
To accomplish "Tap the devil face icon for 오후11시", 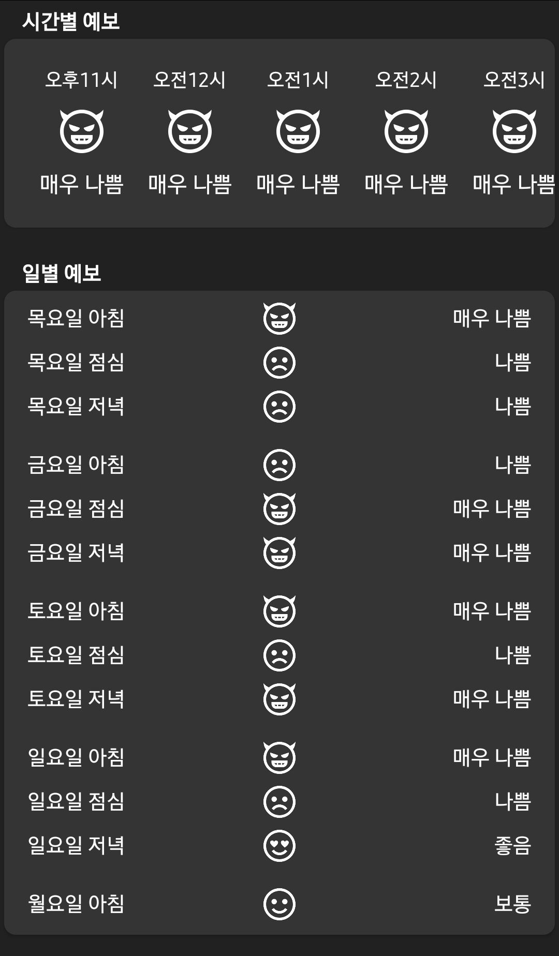I will (82, 131).
